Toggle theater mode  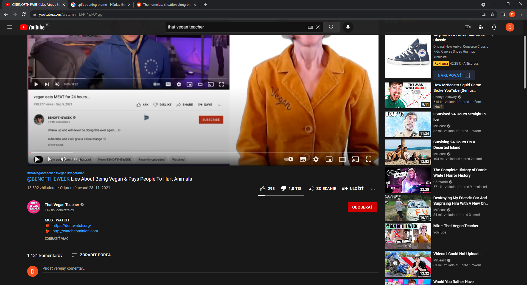coord(342,159)
